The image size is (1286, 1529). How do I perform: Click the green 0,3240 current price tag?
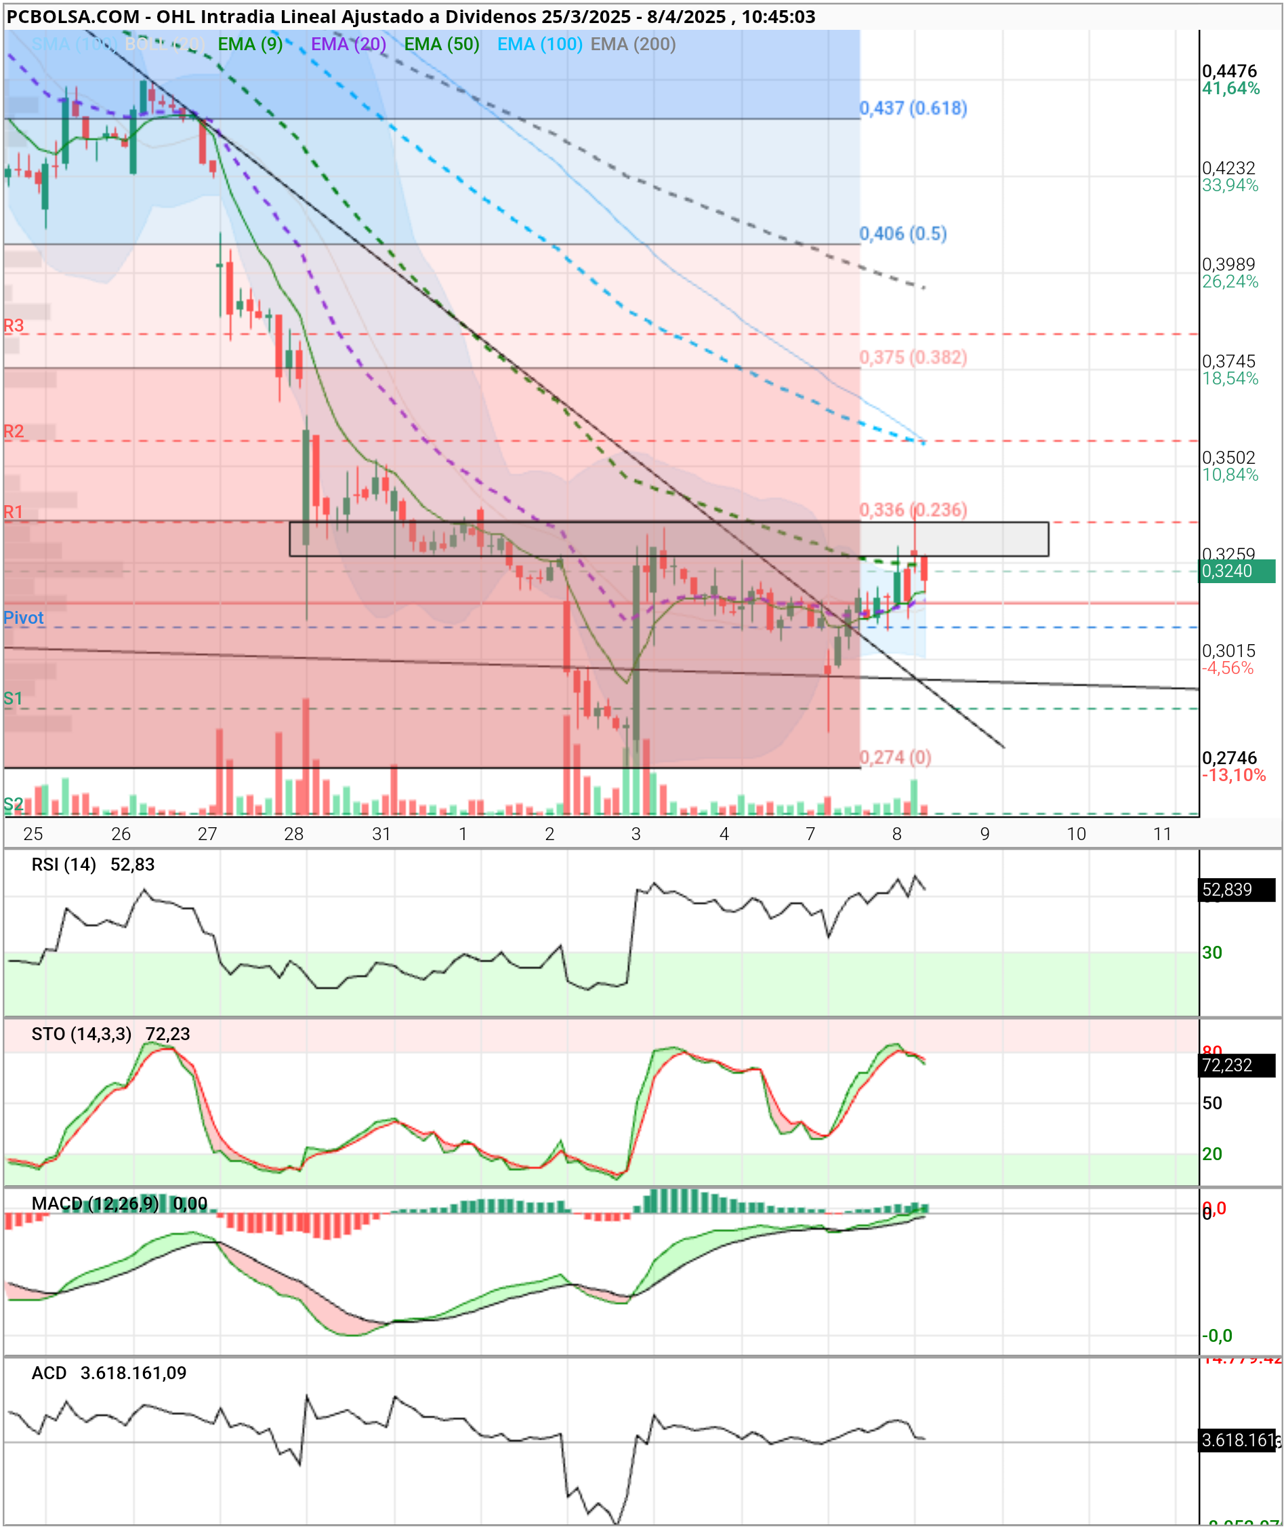(1237, 571)
